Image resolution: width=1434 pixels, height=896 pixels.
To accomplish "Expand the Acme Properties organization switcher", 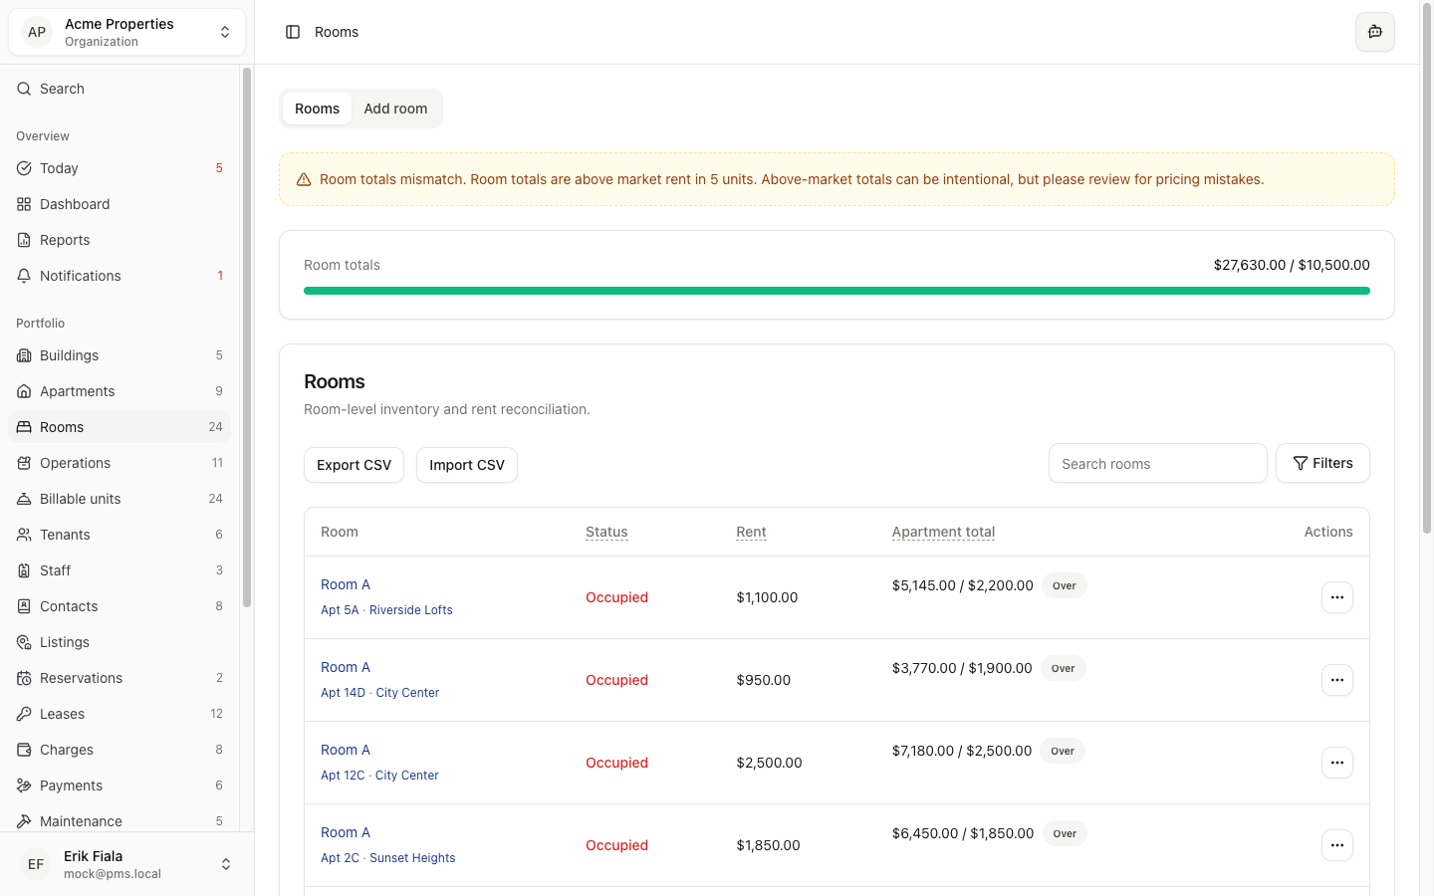I will pyautogui.click(x=126, y=32).
